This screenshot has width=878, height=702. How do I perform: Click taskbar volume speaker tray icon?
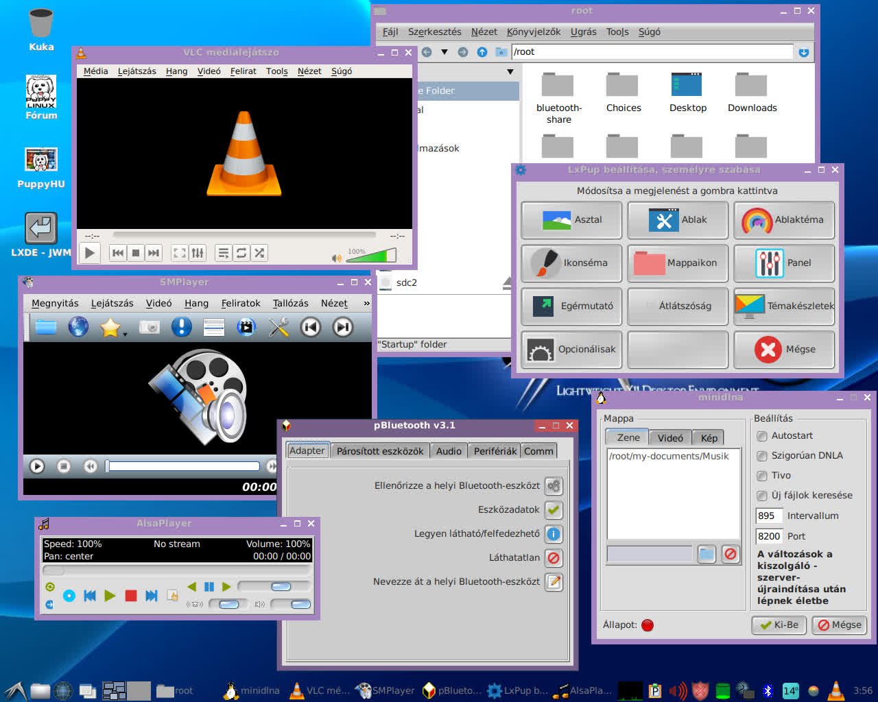click(677, 690)
